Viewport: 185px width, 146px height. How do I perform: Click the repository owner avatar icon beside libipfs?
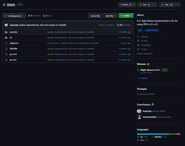(4, 5)
